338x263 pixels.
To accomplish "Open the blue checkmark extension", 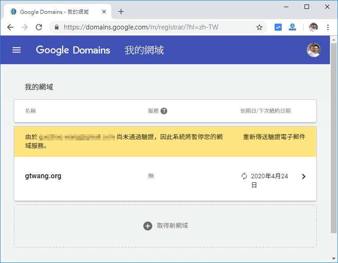I will pyautogui.click(x=278, y=27).
